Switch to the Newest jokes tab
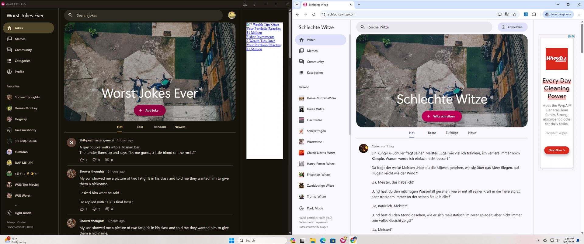 click(180, 127)
